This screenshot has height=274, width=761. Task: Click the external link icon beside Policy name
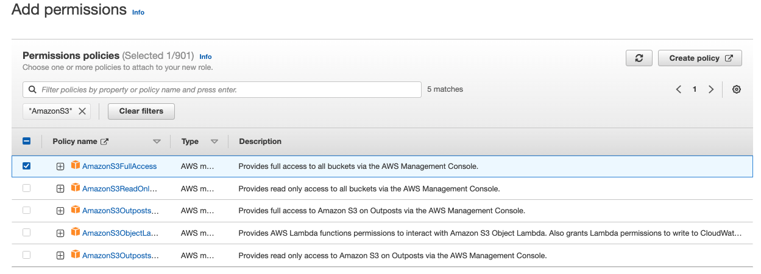[x=104, y=142]
